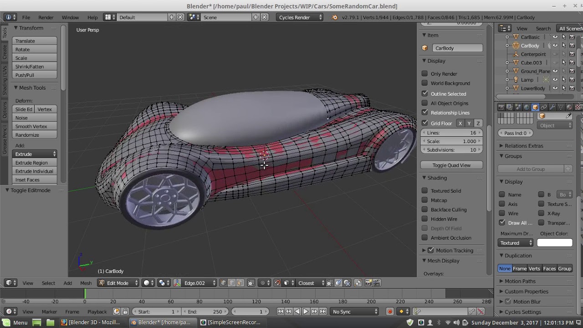The image size is (583, 328).
Task: Open the Mesh menu in viewport header
Action: (86, 283)
